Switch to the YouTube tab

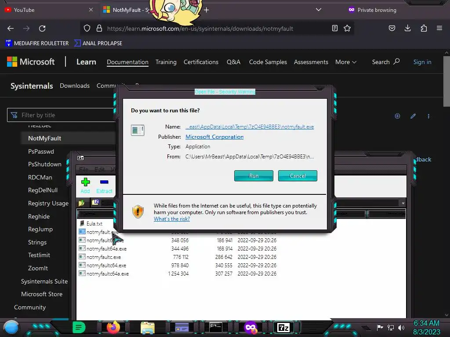pyautogui.click(x=49, y=10)
